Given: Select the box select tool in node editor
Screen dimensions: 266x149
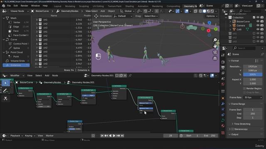Looking at the screenshot, I should pyautogui.click(x=5, y=83).
